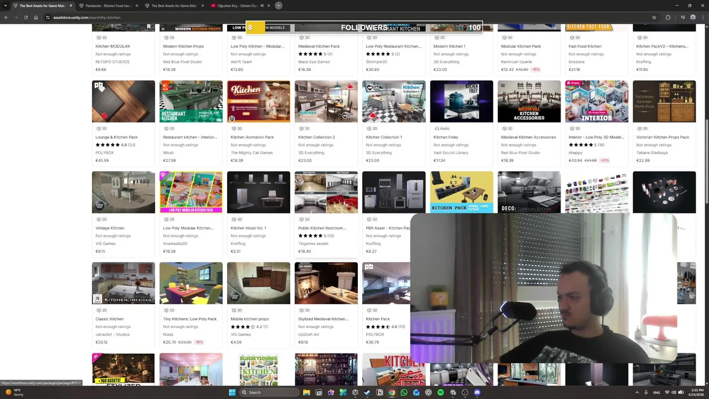Open Discord from the taskbar
The image size is (709, 399).
point(477,392)
